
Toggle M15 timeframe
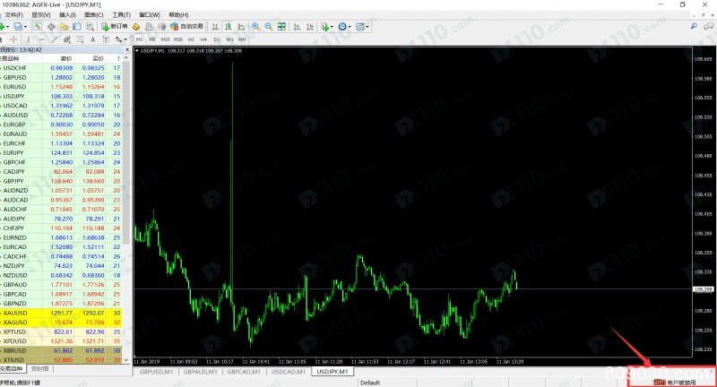[x=165, y=39]
